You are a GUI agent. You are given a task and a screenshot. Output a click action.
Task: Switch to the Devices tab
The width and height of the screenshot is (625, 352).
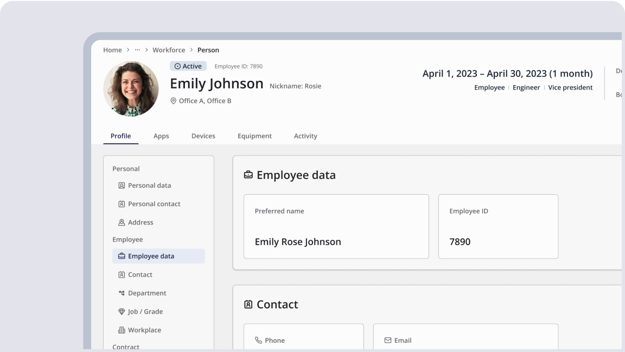(x=203, y=136)
